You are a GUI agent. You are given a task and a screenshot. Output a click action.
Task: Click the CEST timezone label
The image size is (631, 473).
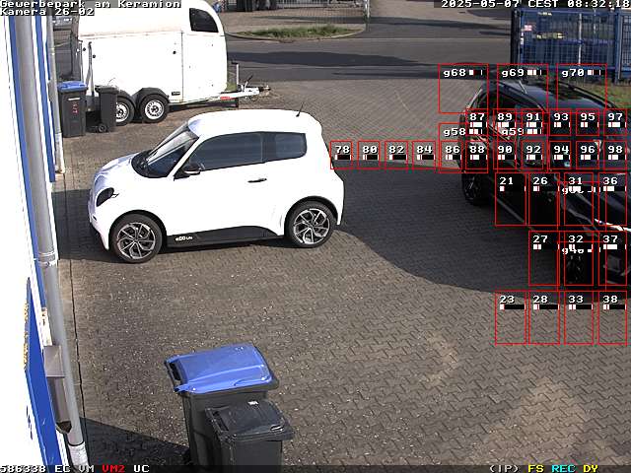tap(543, 4)
